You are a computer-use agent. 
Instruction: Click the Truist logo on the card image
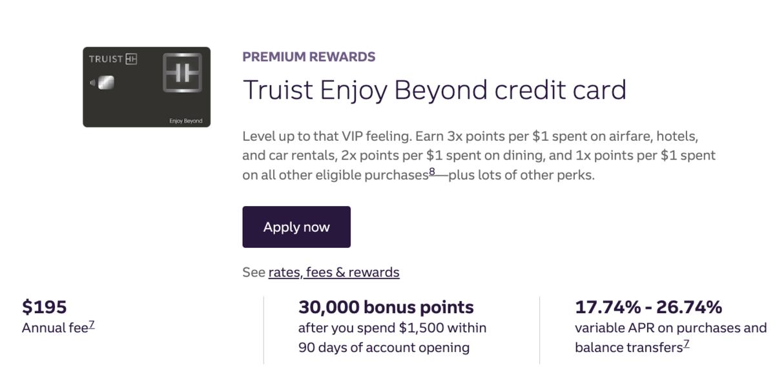click(x=113, y=59)
